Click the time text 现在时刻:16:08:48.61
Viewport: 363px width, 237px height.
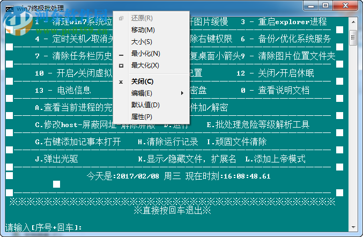pos(228,176)
